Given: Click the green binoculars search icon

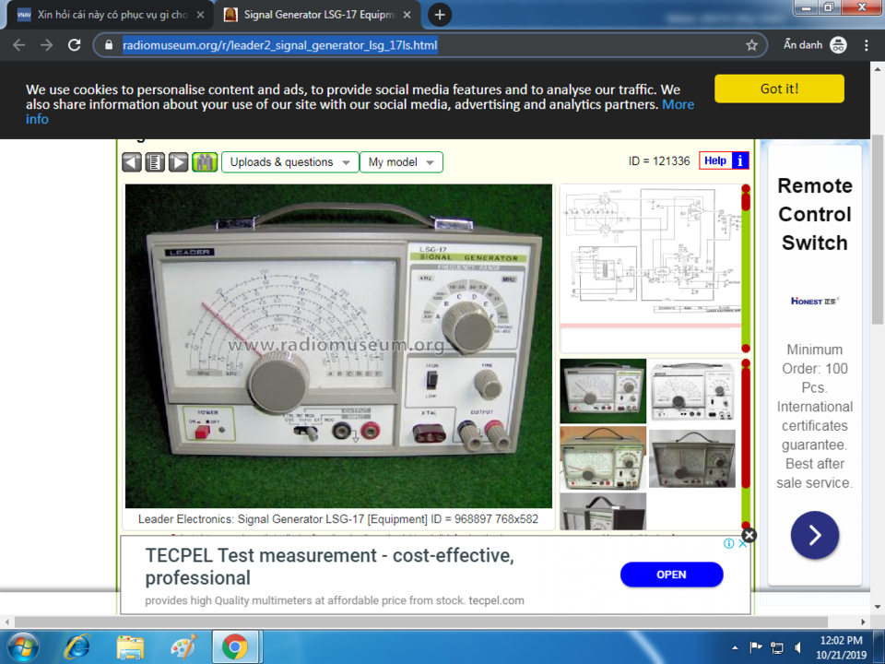Looking at the screenshot, I should (205, 162).
